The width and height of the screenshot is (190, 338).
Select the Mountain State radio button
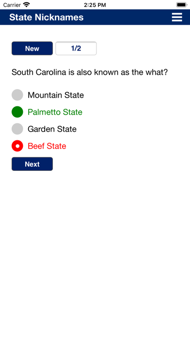(17, 95)
